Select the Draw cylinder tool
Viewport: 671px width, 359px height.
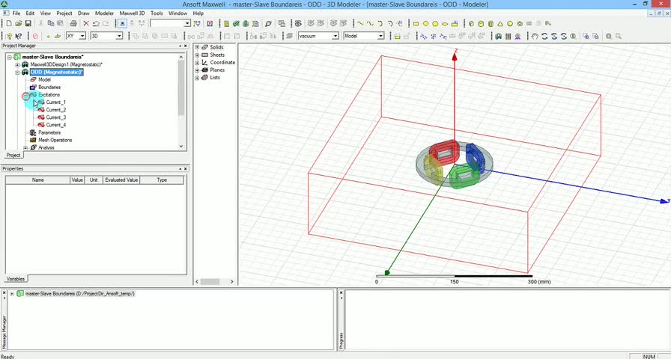[481, 23]
